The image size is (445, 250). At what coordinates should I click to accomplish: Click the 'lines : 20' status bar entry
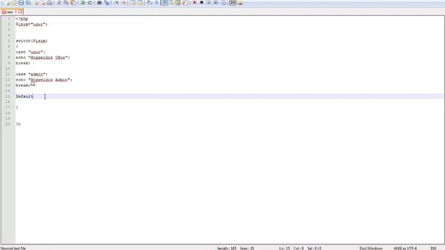pyautogui.click(x=247, y=248)
